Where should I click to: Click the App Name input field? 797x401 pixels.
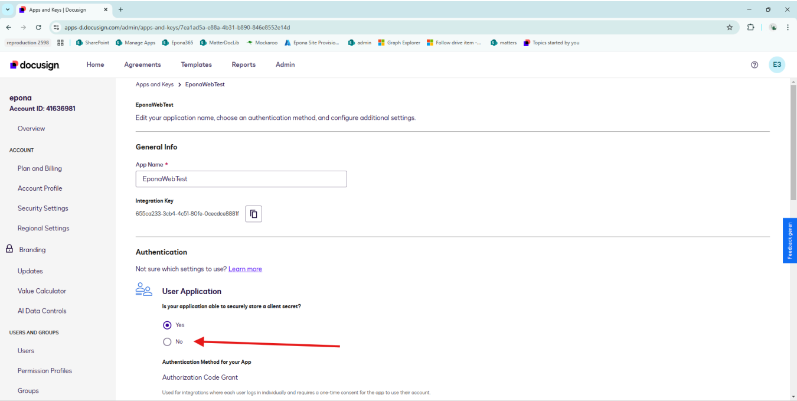pos(241,178)
